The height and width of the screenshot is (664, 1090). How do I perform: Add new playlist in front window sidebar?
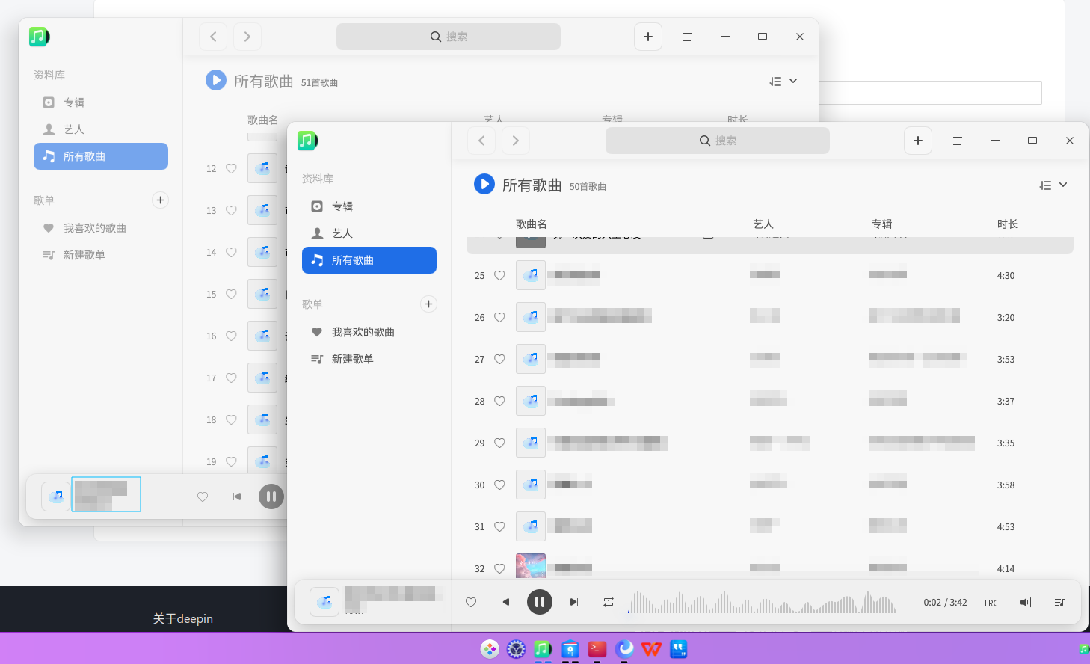(x=428, y=304)
